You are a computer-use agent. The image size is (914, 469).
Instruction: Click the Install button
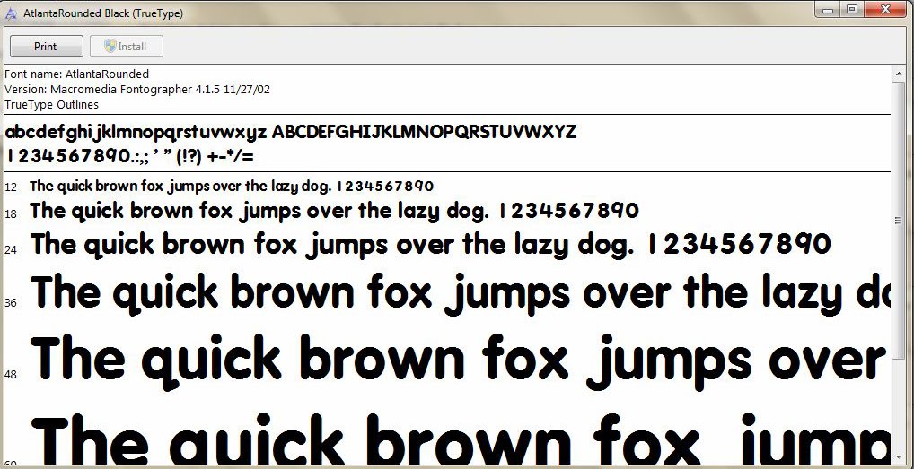(x=127, y=47)
